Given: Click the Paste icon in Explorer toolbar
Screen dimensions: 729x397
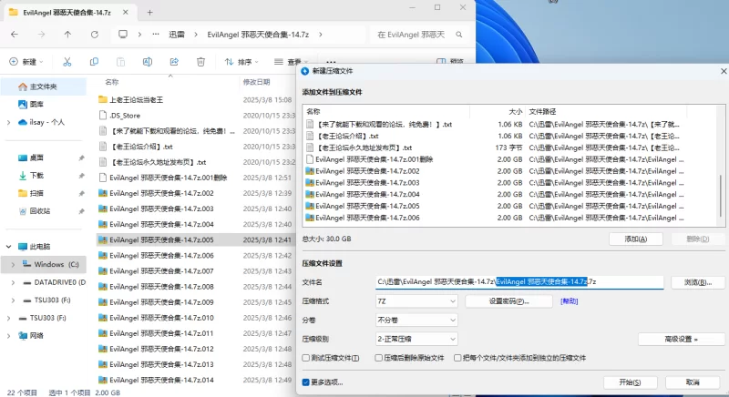Looking at the screenshot, I should (120, 62).
